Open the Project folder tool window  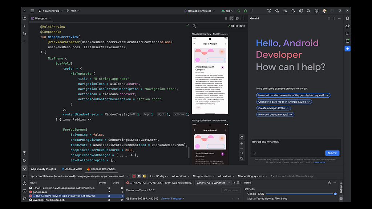pos(24,18)
